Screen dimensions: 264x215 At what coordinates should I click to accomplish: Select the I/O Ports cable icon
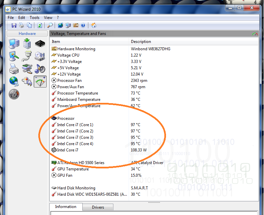pos(27,56)
